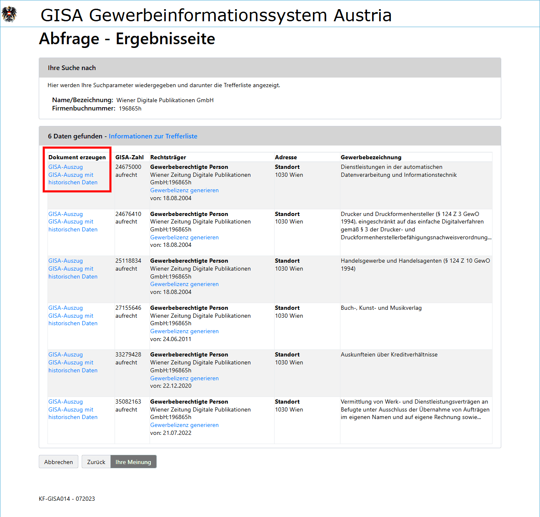Click date text von: 22.12.2020
Viewport: 540px width, 517px height.
point(171,386)
